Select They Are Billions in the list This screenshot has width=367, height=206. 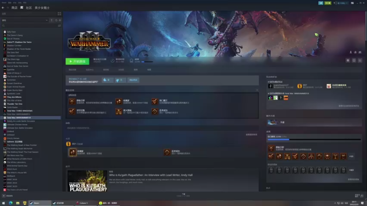coord(14,97)
